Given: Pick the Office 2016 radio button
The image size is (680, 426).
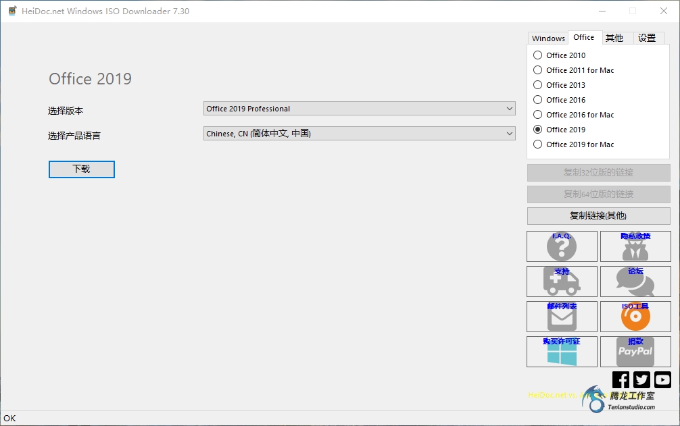Looking at the screenshot, I should 538,99.
